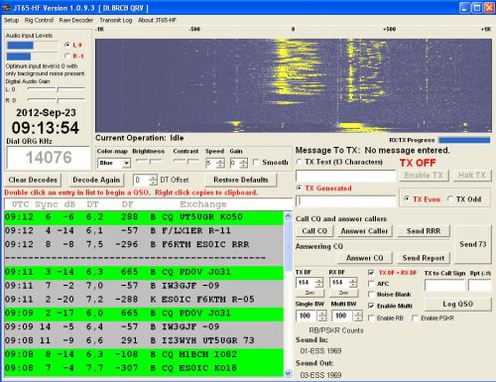Select the L audio input channel radio
The height and width of the screenshot is (382, 496).
pos(67,45)
